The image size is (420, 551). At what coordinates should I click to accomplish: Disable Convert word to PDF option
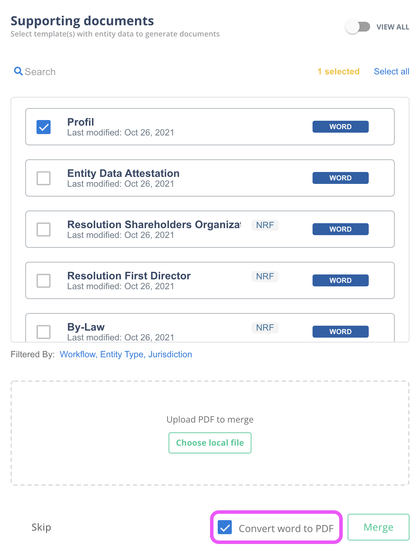(225, 527)
